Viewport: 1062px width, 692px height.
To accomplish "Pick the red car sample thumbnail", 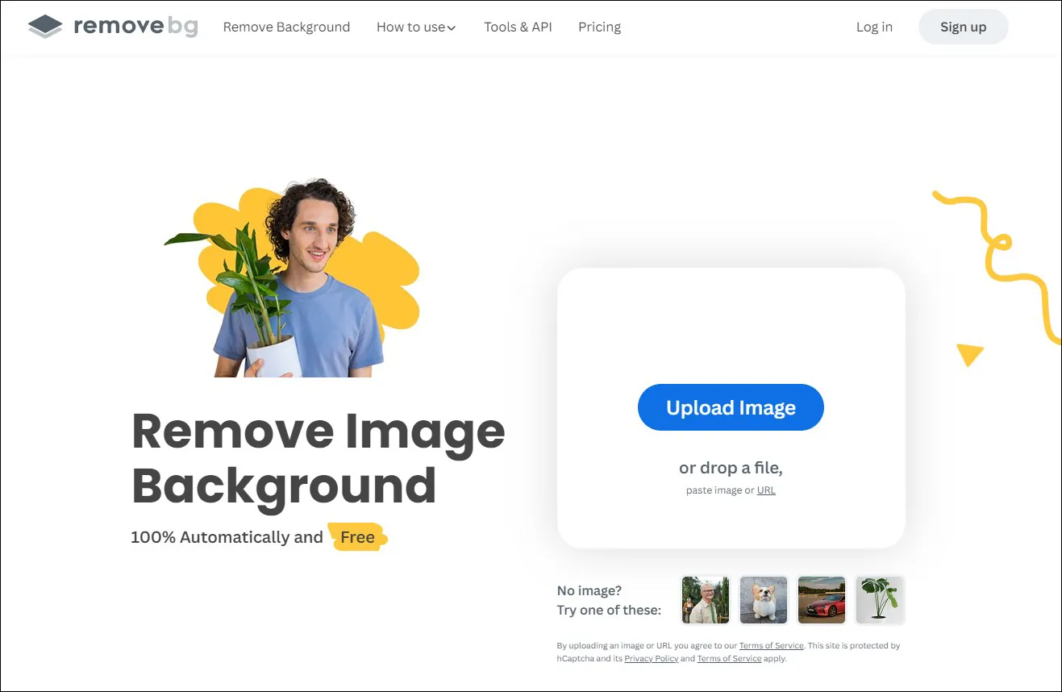I will click(822, 600).
